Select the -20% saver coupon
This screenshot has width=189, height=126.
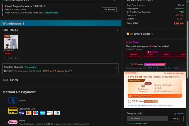click(x=167, y=55)
